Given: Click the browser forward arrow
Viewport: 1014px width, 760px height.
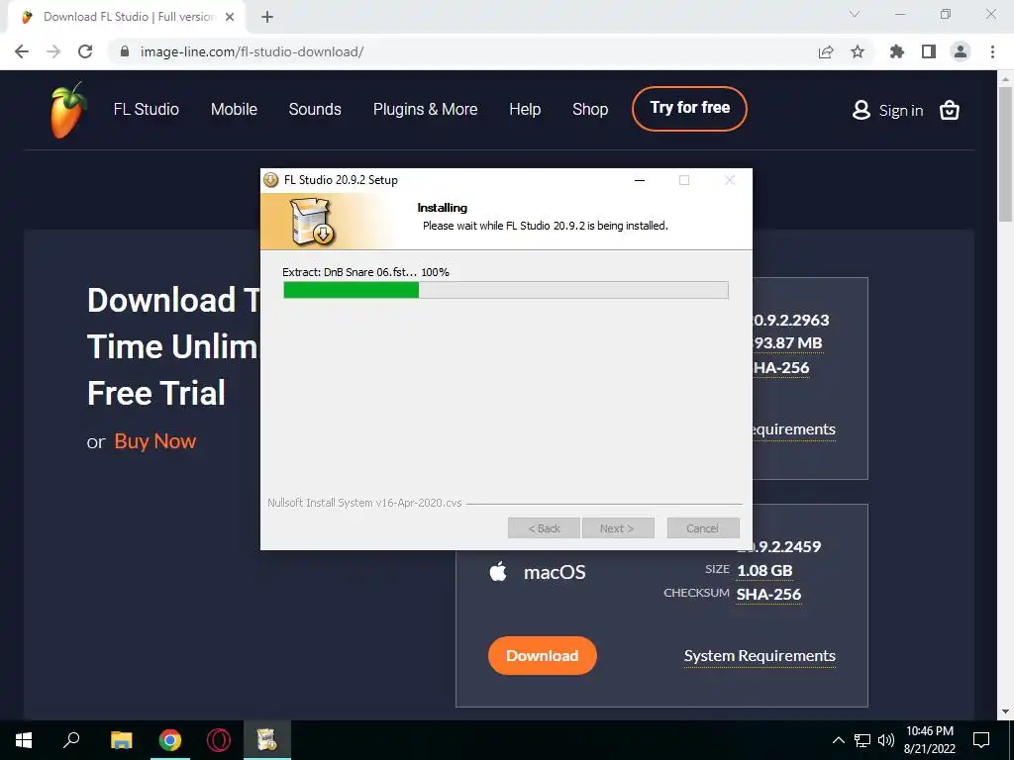Looking at the screenshot, I should 53,51.
